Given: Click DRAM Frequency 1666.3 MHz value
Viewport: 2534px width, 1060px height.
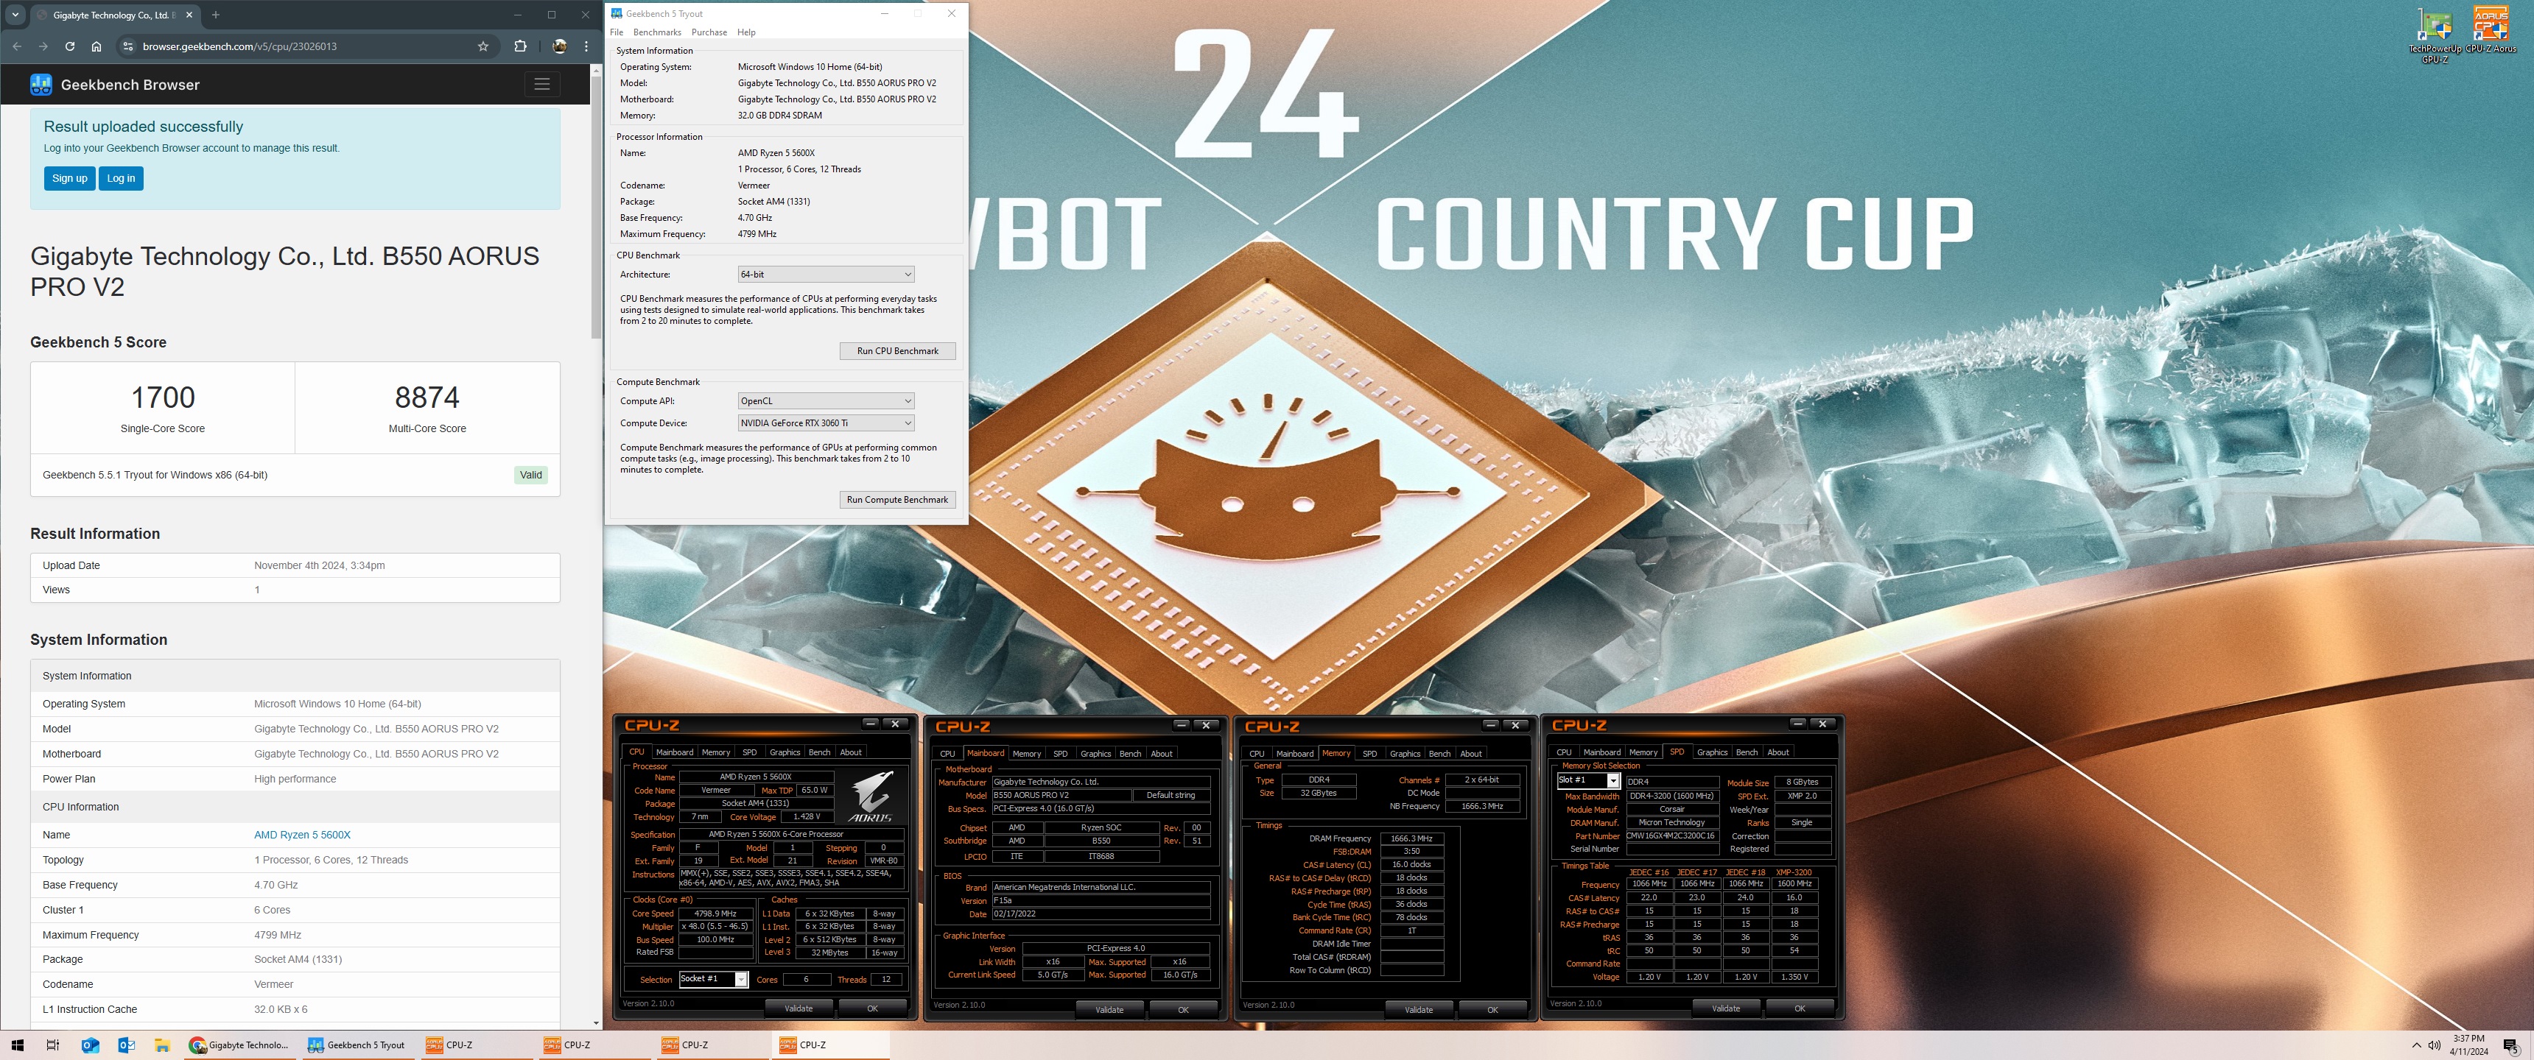Looking at the screenshot, I should pos(1411,838).
